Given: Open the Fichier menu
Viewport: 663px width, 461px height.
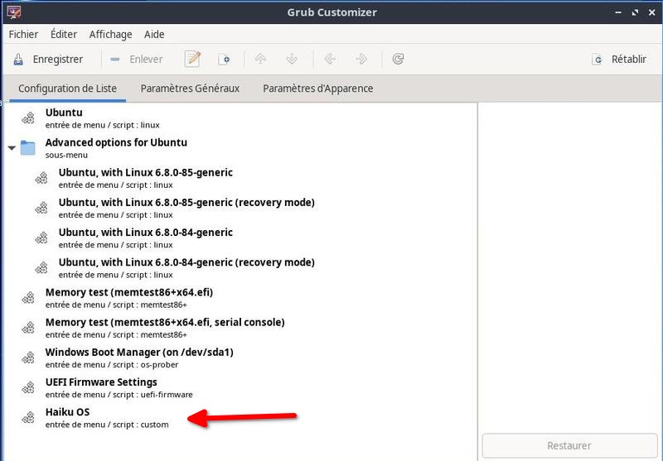Looking at the screenshot, I should click(x=24, y=34).
